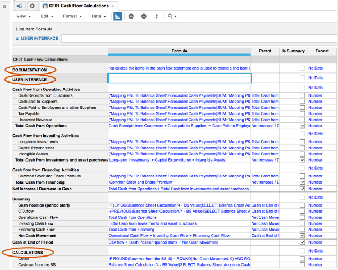Select Long-term Investments line item
This screenshot has width=338, height=270.
tap(60, 142)
